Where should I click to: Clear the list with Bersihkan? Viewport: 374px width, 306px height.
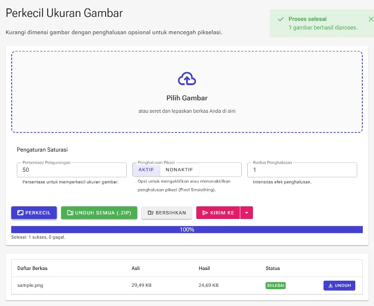pos(167,213)
